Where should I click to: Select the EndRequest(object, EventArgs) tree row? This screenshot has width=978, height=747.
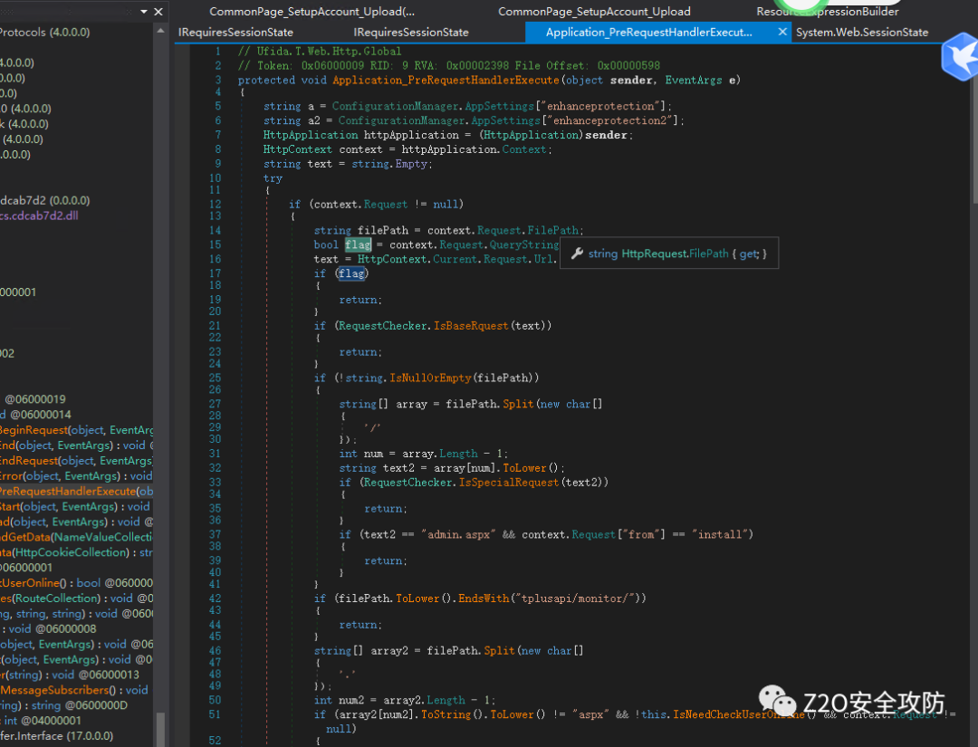coord(76,461)
